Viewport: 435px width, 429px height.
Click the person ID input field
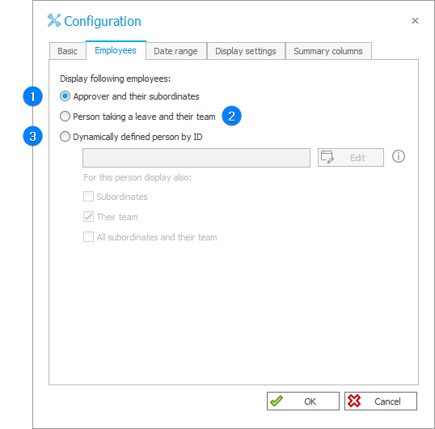point(196,158)
